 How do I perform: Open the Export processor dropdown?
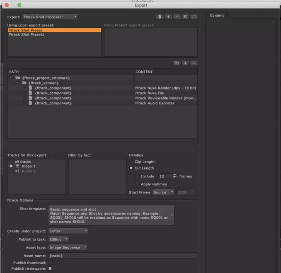50,17
